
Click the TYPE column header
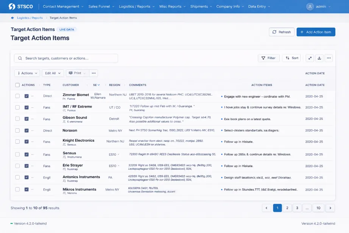click(x=47, y=85)
